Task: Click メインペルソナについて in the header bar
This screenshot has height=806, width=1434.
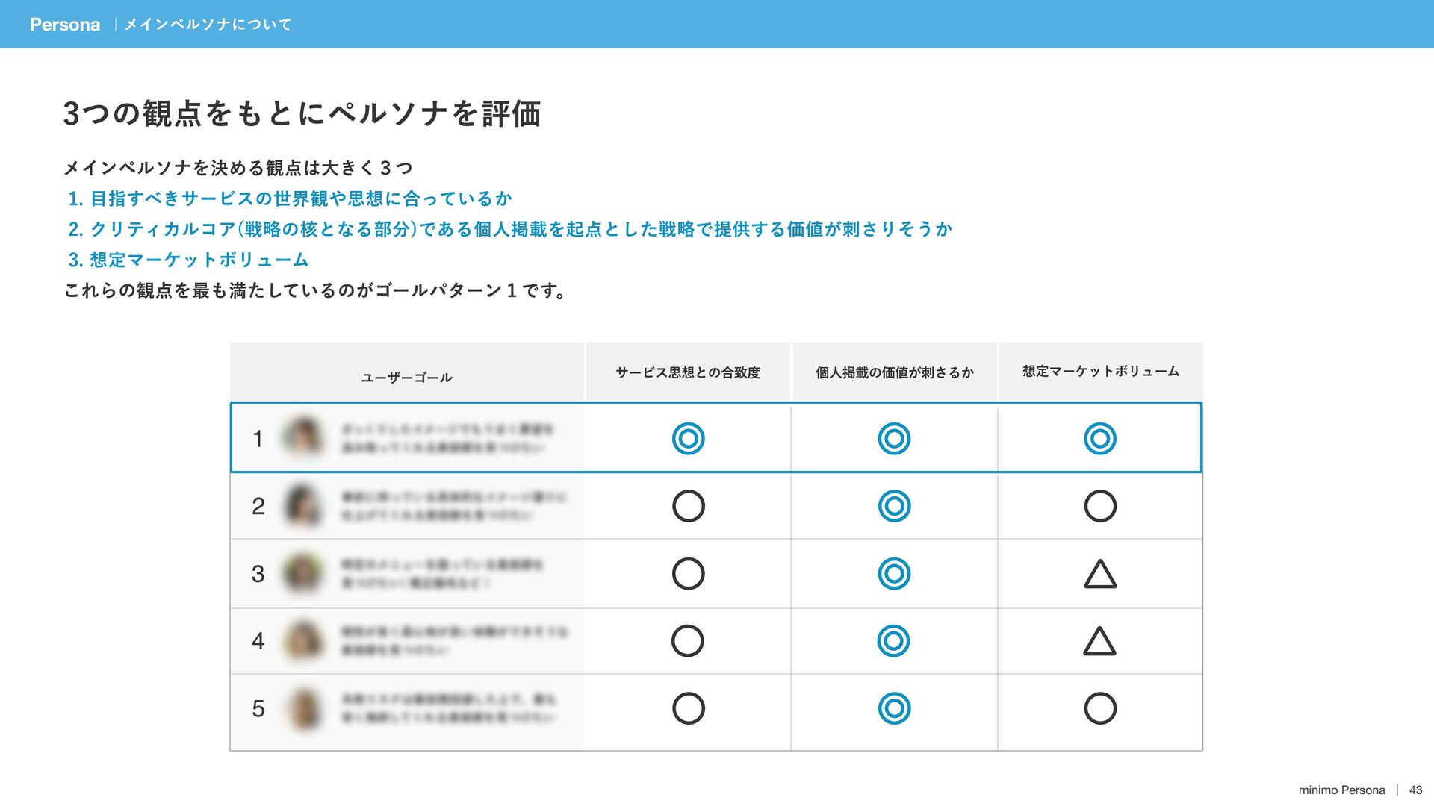Action: 208,25
